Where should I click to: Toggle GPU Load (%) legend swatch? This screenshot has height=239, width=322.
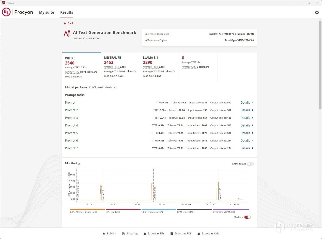click(123, 209)
